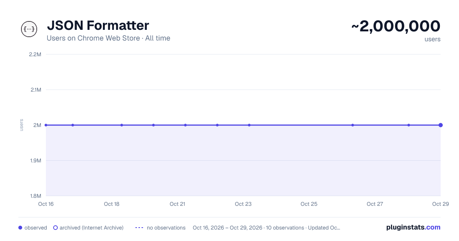The width and height of the screenshot is (459, 241).
Task: Click the 'Users on Chrome Web Store · All time' subtitle
Action: [109, 38]
